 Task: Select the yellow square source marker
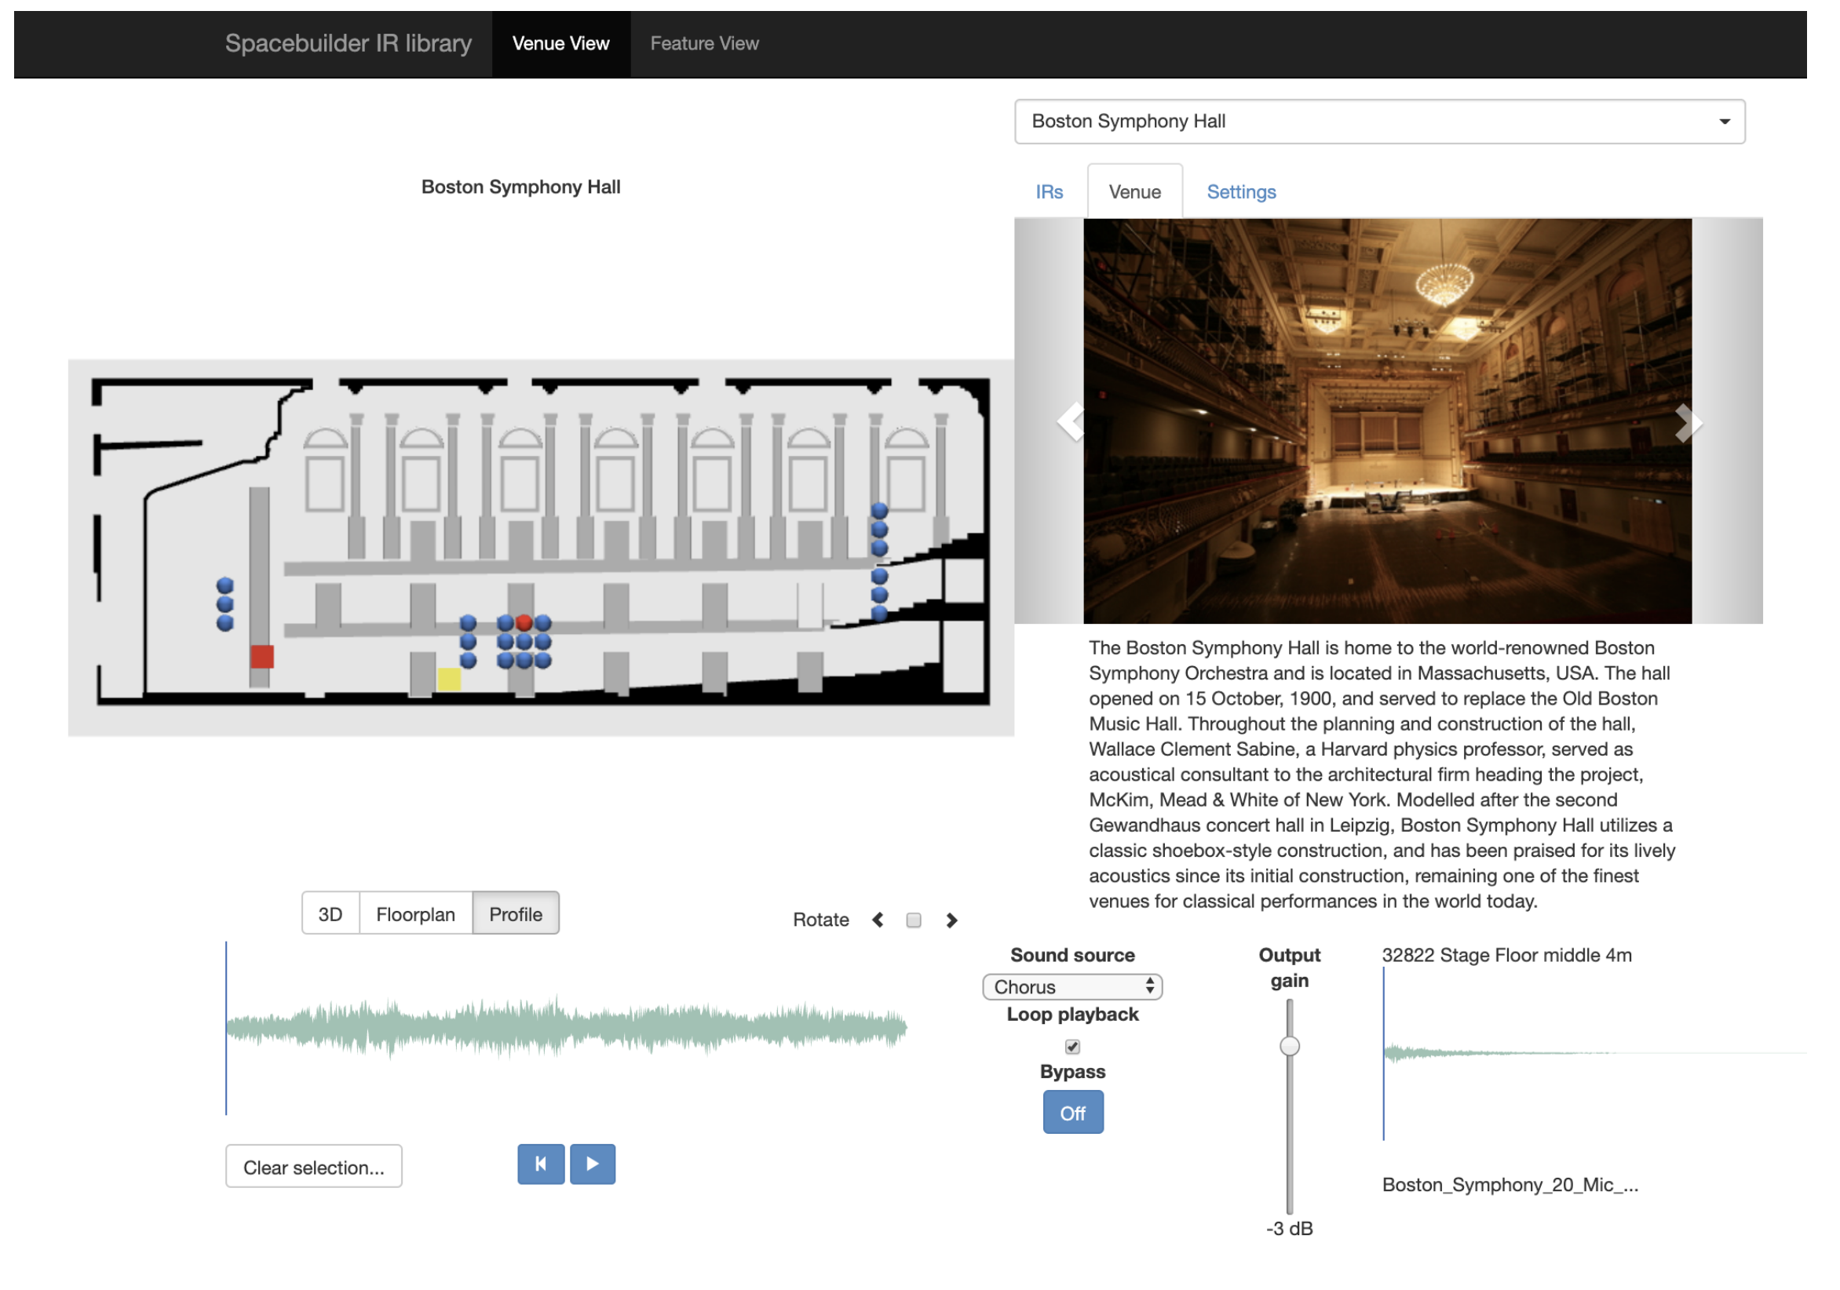pyautogui.click(x=450, y=679)
